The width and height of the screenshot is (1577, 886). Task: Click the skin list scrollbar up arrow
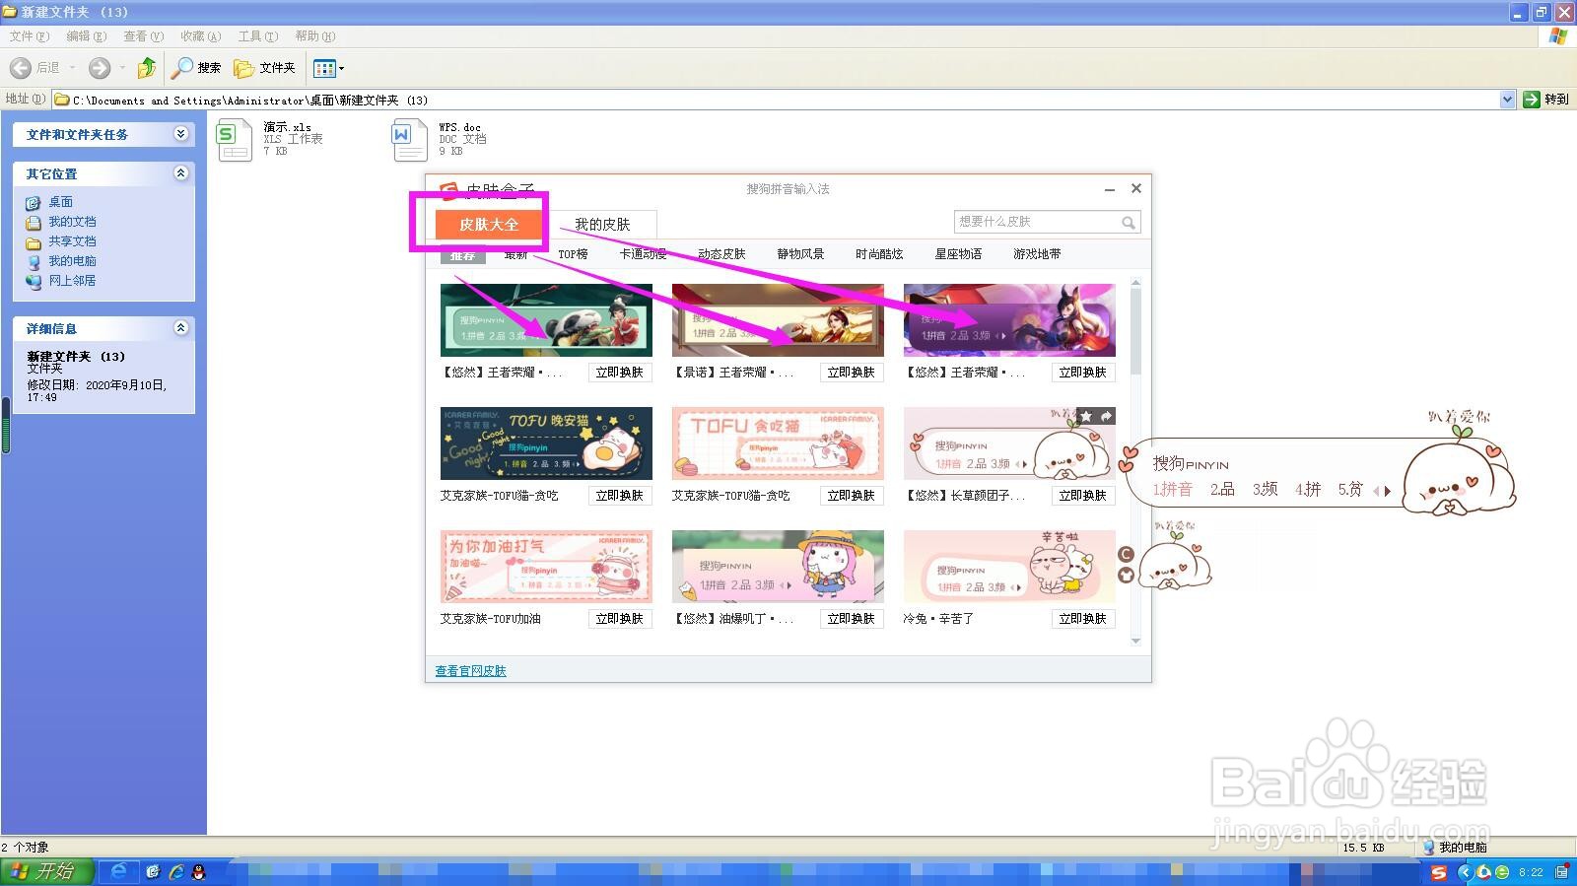[1135, 284]
